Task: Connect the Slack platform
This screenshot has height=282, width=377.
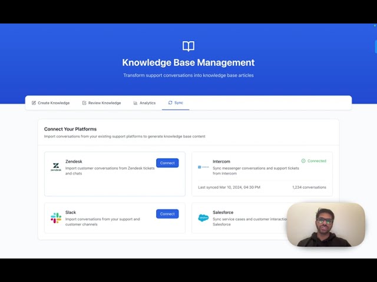Action: pos(167,214)
